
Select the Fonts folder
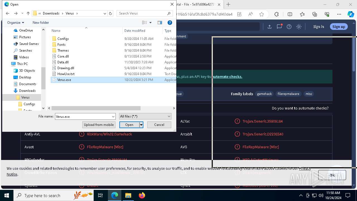point(61,45)
